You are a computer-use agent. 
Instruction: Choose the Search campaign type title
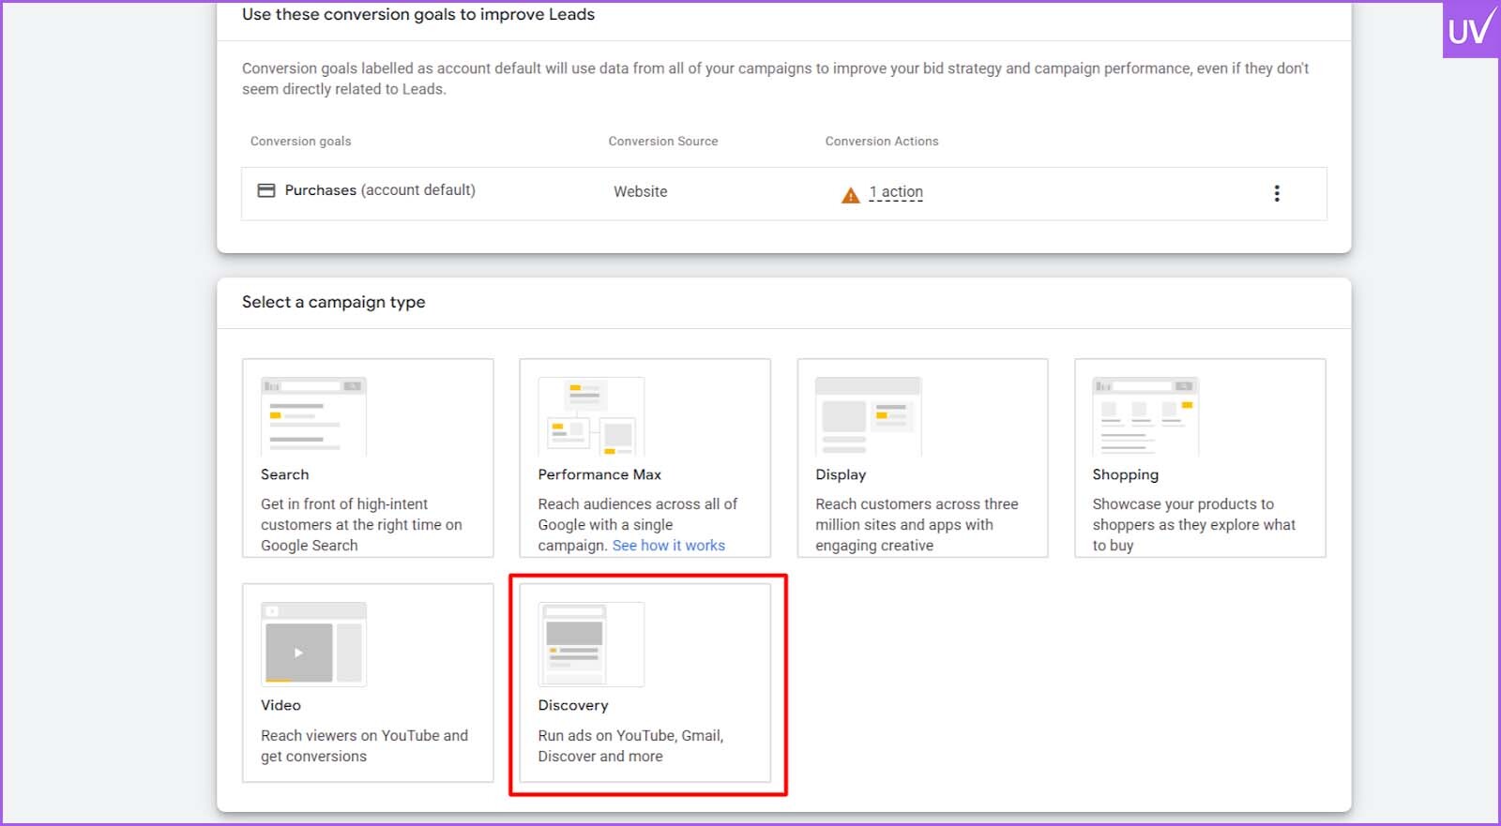(x=285, y=474)
